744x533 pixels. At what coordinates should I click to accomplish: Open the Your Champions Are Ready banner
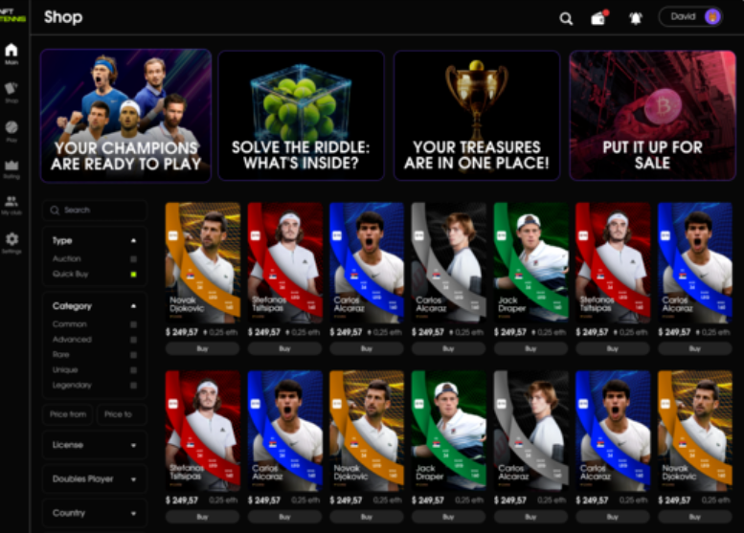tap(125, 115)
